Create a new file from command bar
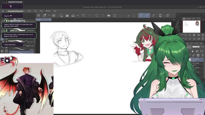The image size is (205, 115). coord(61,16)
